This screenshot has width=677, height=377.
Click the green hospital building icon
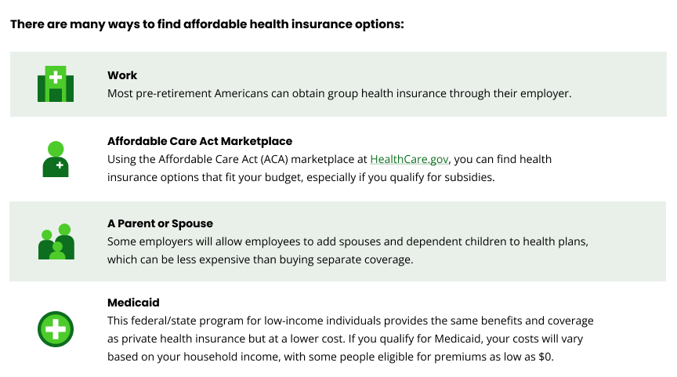pos(56,85)
